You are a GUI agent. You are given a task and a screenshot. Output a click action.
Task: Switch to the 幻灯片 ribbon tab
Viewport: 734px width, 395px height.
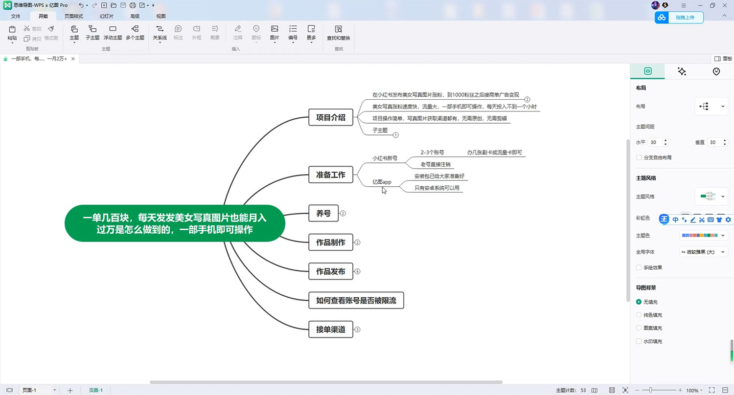coord(106,16)
